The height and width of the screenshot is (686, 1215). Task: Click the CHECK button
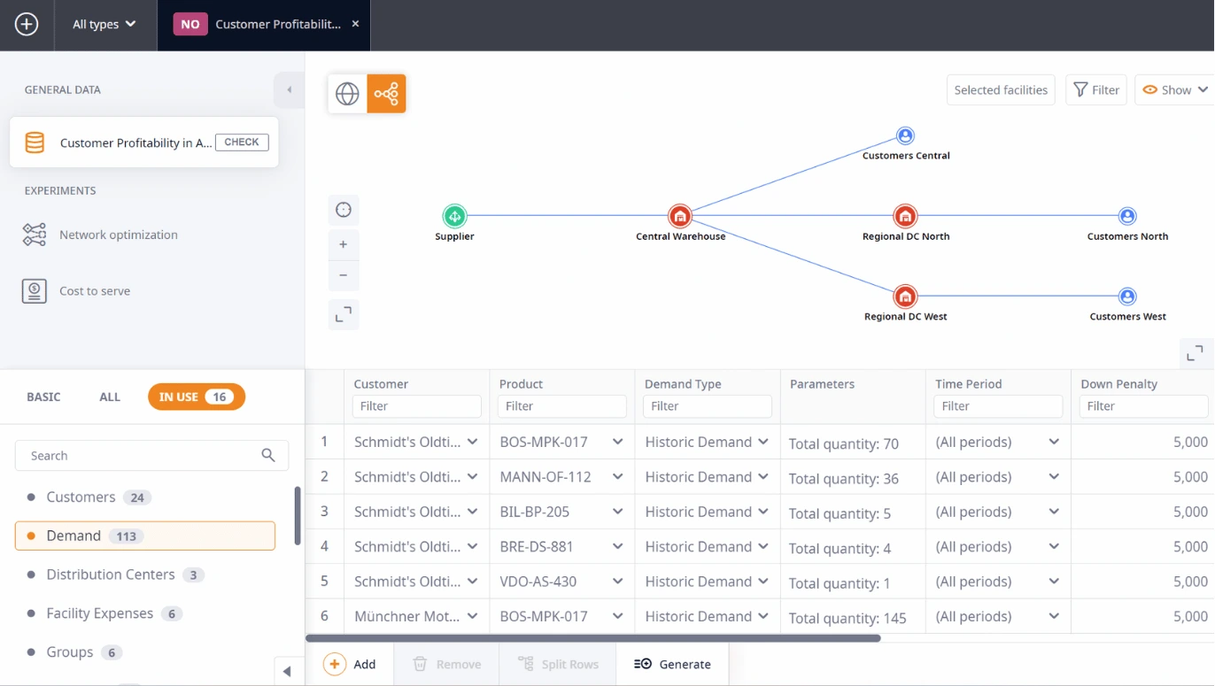pyautogui.click(x=242, y=142)
